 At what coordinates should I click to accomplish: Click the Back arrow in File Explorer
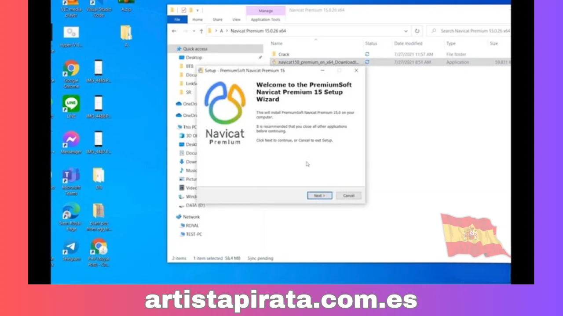pos(174,31)
